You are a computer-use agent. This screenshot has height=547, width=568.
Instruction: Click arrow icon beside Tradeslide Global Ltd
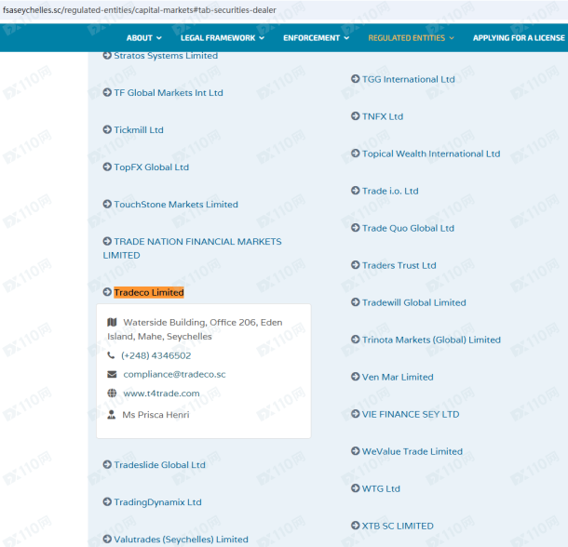pyautogui.click(x=107, y=464)
